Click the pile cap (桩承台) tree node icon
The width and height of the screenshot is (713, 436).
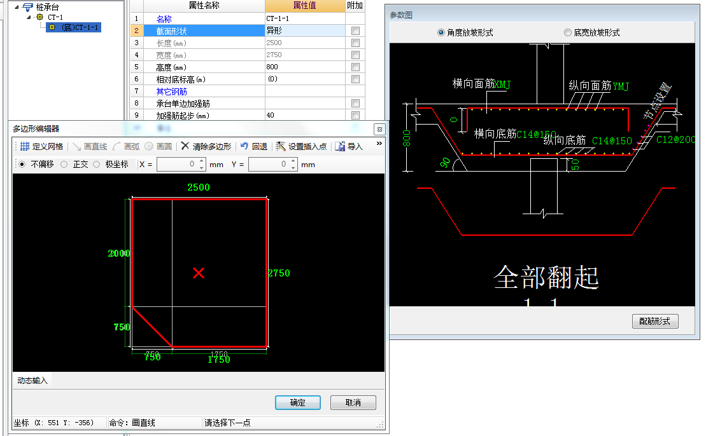click(x=28, y=7)
